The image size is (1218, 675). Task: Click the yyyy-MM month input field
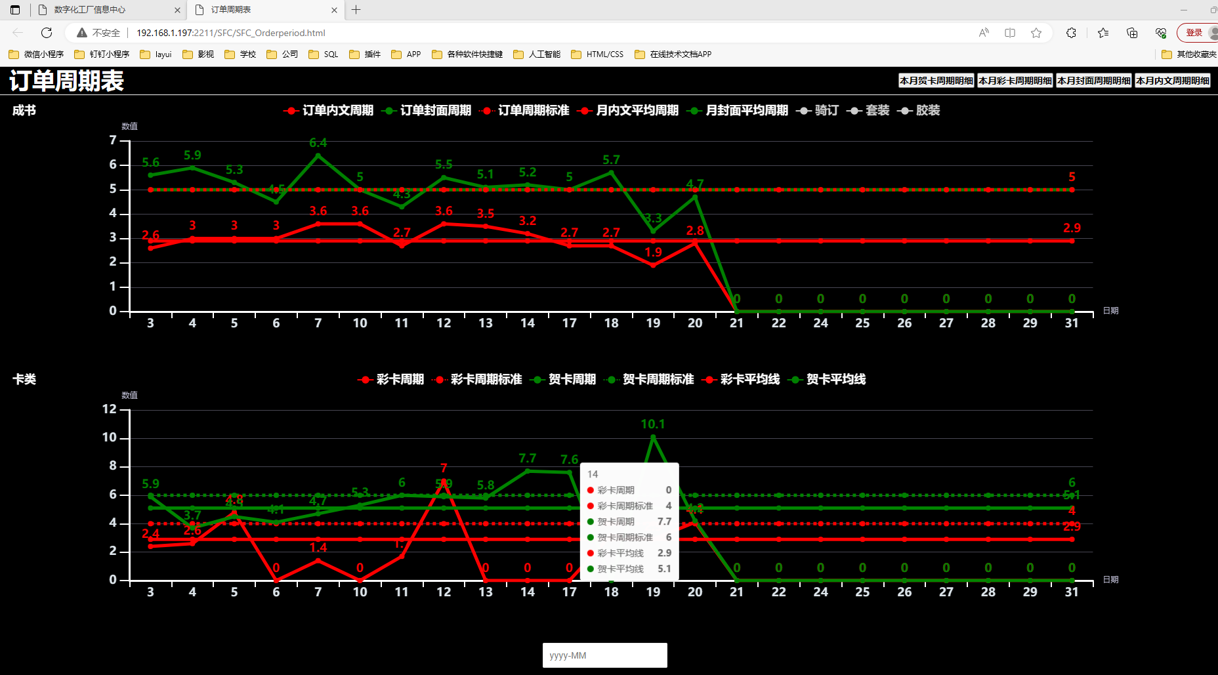pos(605,655)
